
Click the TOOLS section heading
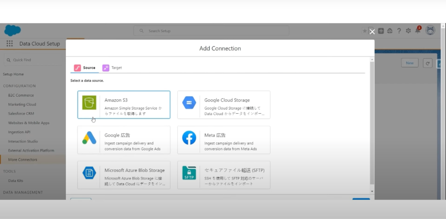click(9, 171)
